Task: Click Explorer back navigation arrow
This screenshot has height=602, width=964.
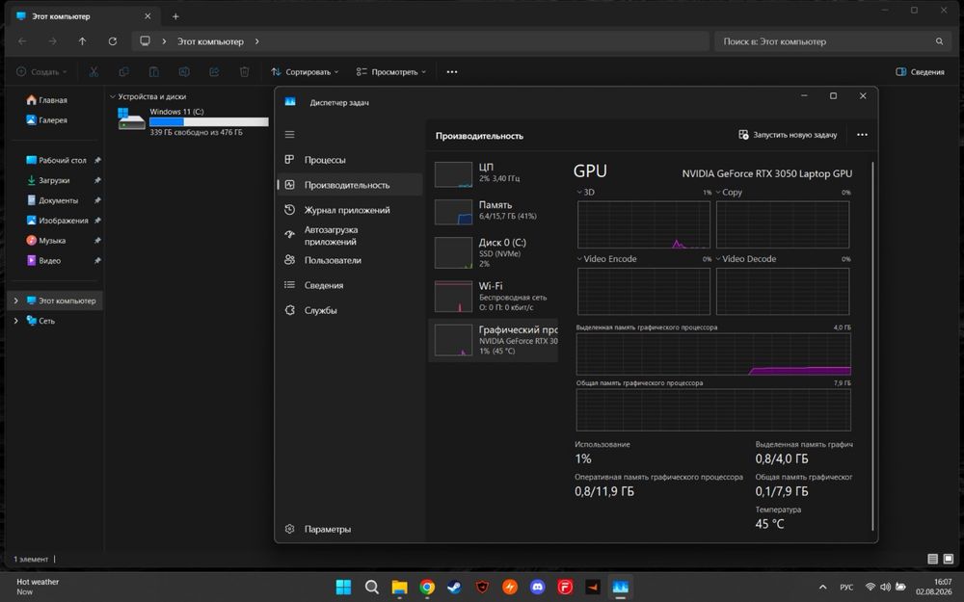Action: tap(22, 41)
